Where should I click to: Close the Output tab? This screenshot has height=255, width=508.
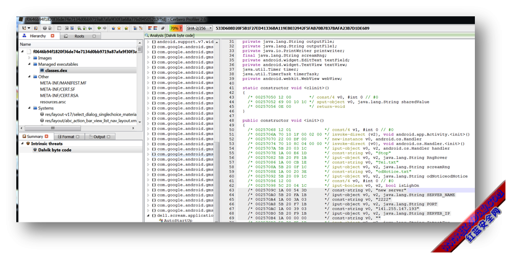[109, 136]
